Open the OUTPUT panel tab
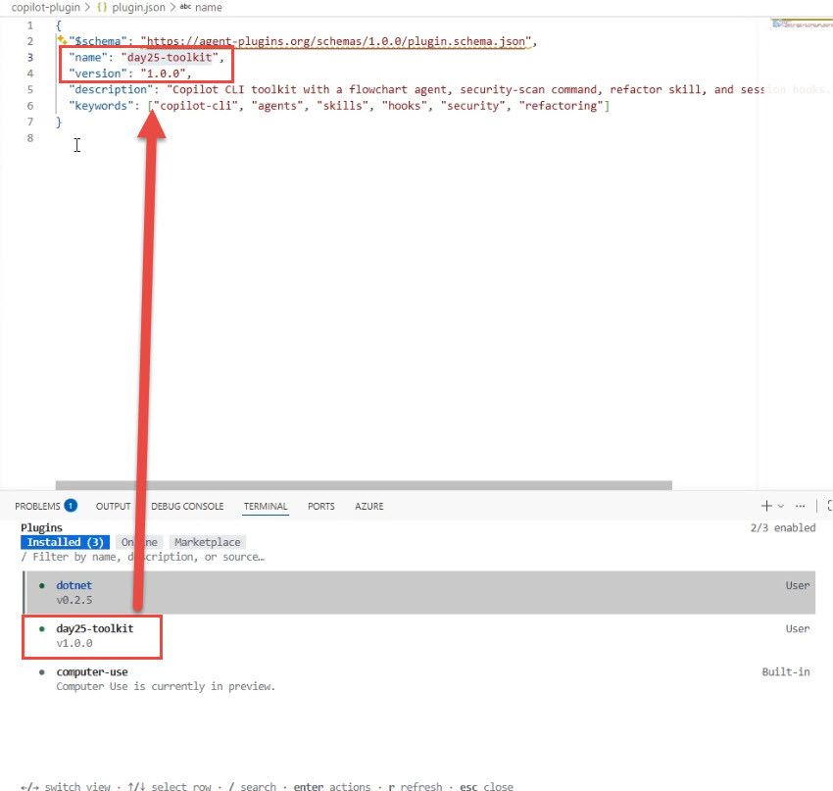 point(113,507)
